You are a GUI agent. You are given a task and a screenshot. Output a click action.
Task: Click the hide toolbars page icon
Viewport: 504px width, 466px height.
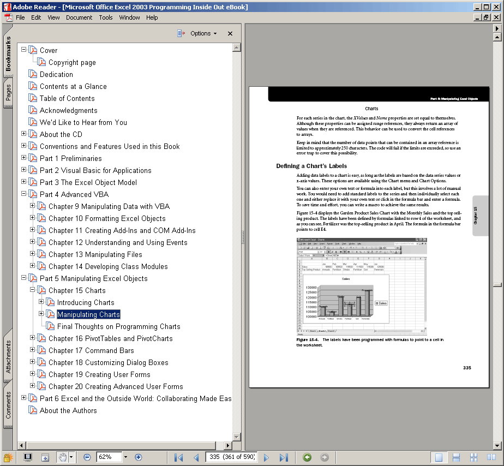[x=45, y=457]
